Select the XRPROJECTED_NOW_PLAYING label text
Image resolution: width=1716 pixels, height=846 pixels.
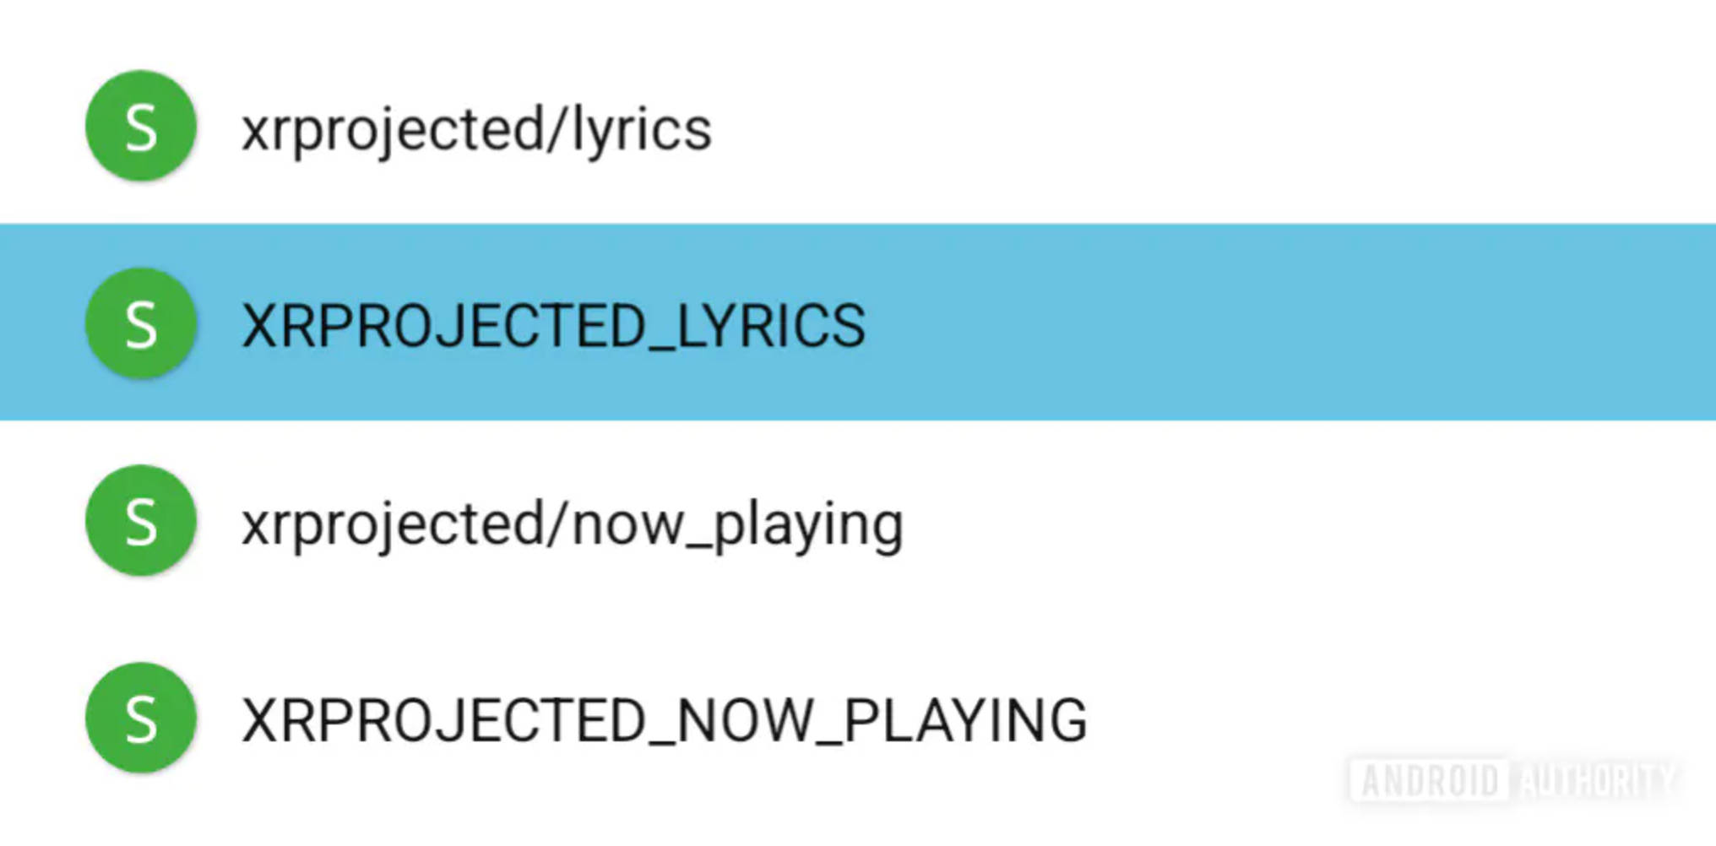click(x=664, y=721)
